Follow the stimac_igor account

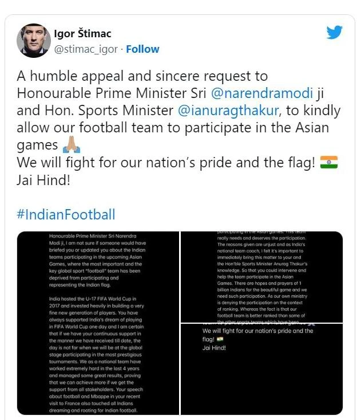pyautogui.click(x=142, y=49)
